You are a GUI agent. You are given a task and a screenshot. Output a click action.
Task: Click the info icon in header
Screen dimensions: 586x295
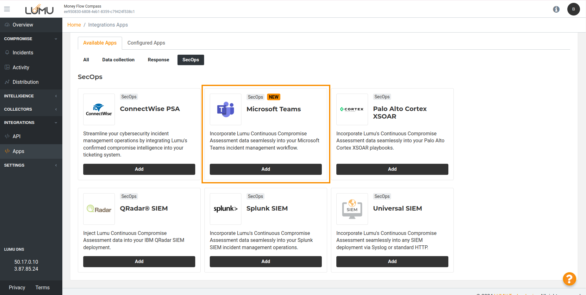pos(556,9)
